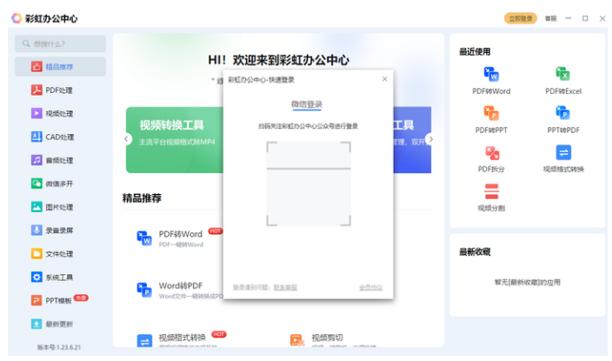Select 精品推荐 in the sidebar menu
Viewport: 612px width, 361px height.
[60, 67]
